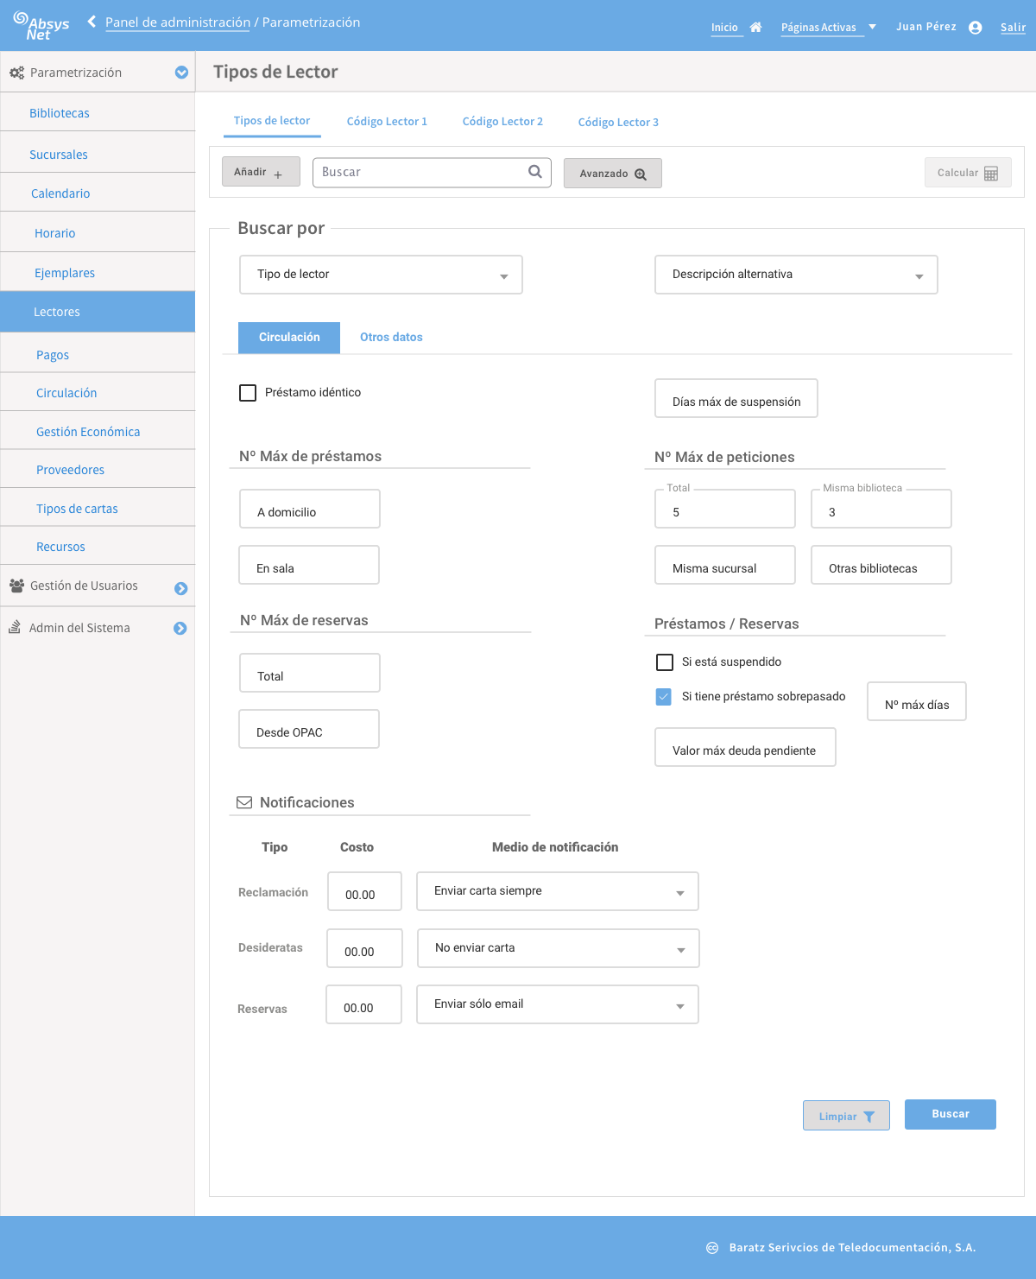Check the Préstamo idéntico checkbox

tap(248, 393)
